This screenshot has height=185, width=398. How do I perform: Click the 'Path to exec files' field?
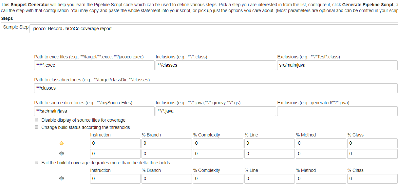tap(94, 65)
